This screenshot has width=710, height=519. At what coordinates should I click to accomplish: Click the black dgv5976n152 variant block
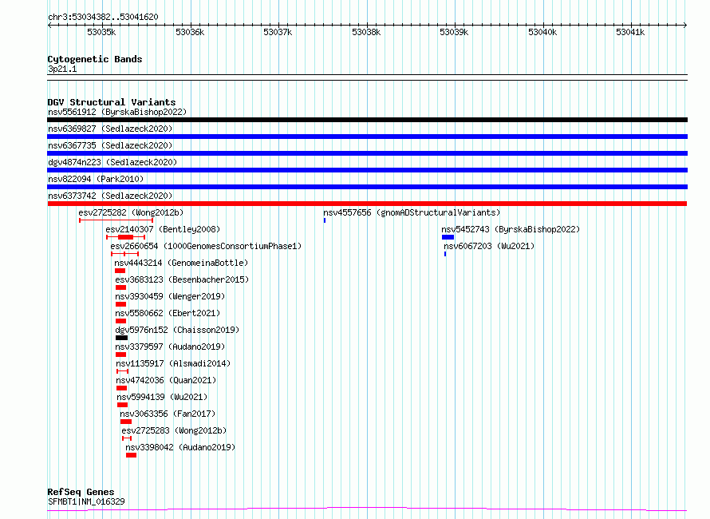pos(121,338)
